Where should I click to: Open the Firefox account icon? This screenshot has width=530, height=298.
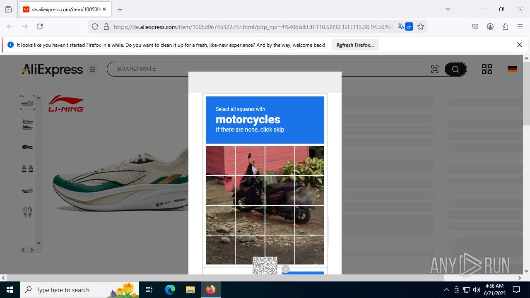click(x=490, y=26)
